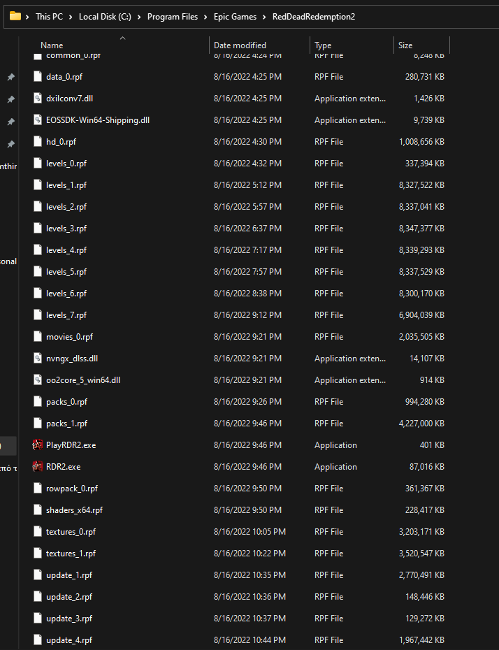Click the 8/16/2022 10:44 PM date cell

click(249, 640)
